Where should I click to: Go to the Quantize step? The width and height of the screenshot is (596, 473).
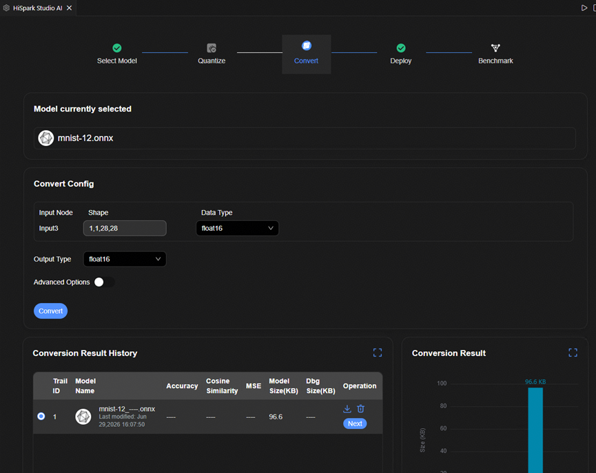(212, 61)
